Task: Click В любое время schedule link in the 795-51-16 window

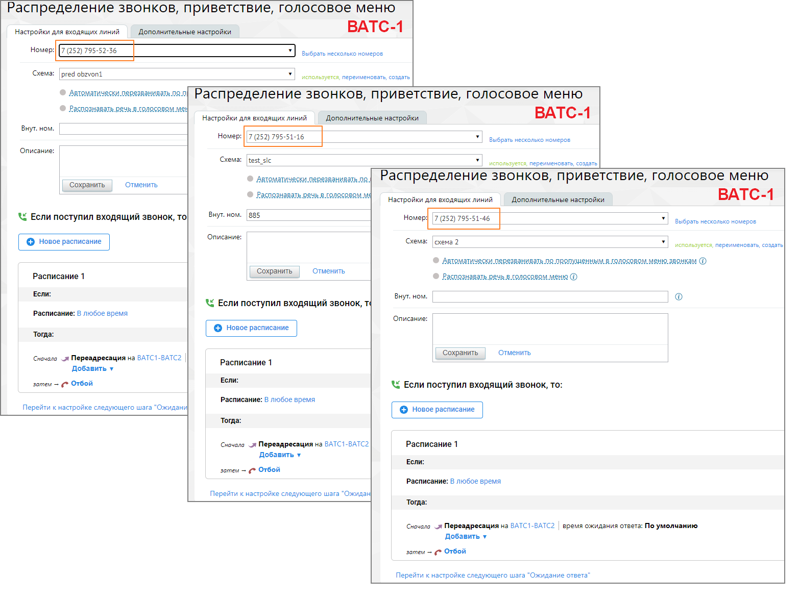Action: [289, 399]
